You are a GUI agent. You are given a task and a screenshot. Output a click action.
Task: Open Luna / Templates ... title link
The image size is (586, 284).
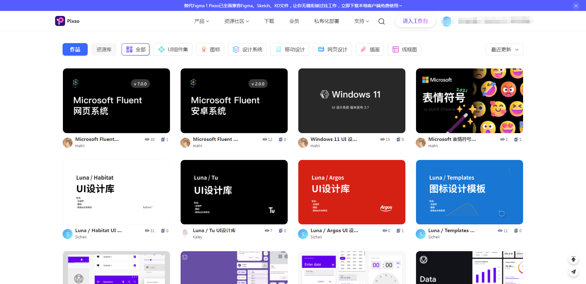coord(451,230)
